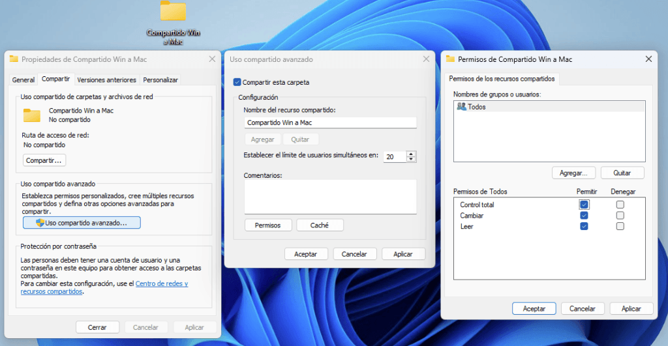The width and height of the screenshot is (668, 346).
Task: Click the shield Uso compartido avanzado button
Action: (x=82, y=223)
